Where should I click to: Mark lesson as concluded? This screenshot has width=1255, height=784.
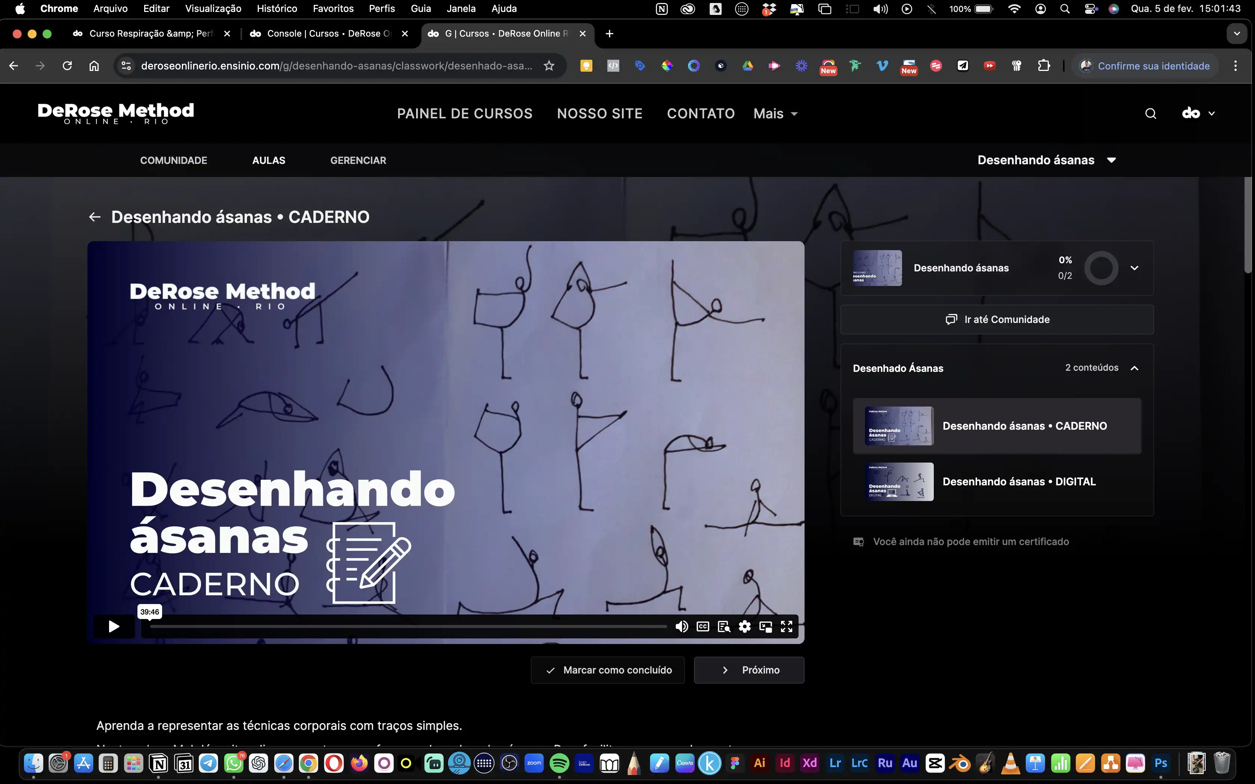608,670
